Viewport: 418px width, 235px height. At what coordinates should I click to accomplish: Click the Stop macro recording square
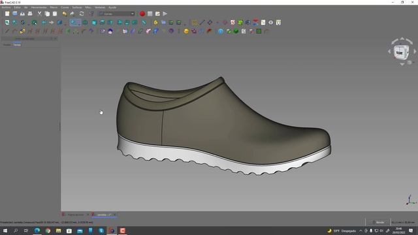click(x=150, y=14)
